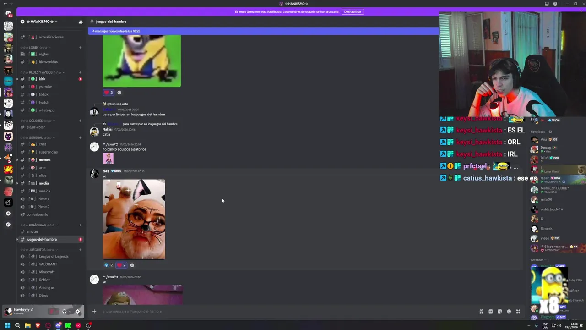Screen dimensions: 586x330
Task: Open the youtube channel
Action: (50, 87)
